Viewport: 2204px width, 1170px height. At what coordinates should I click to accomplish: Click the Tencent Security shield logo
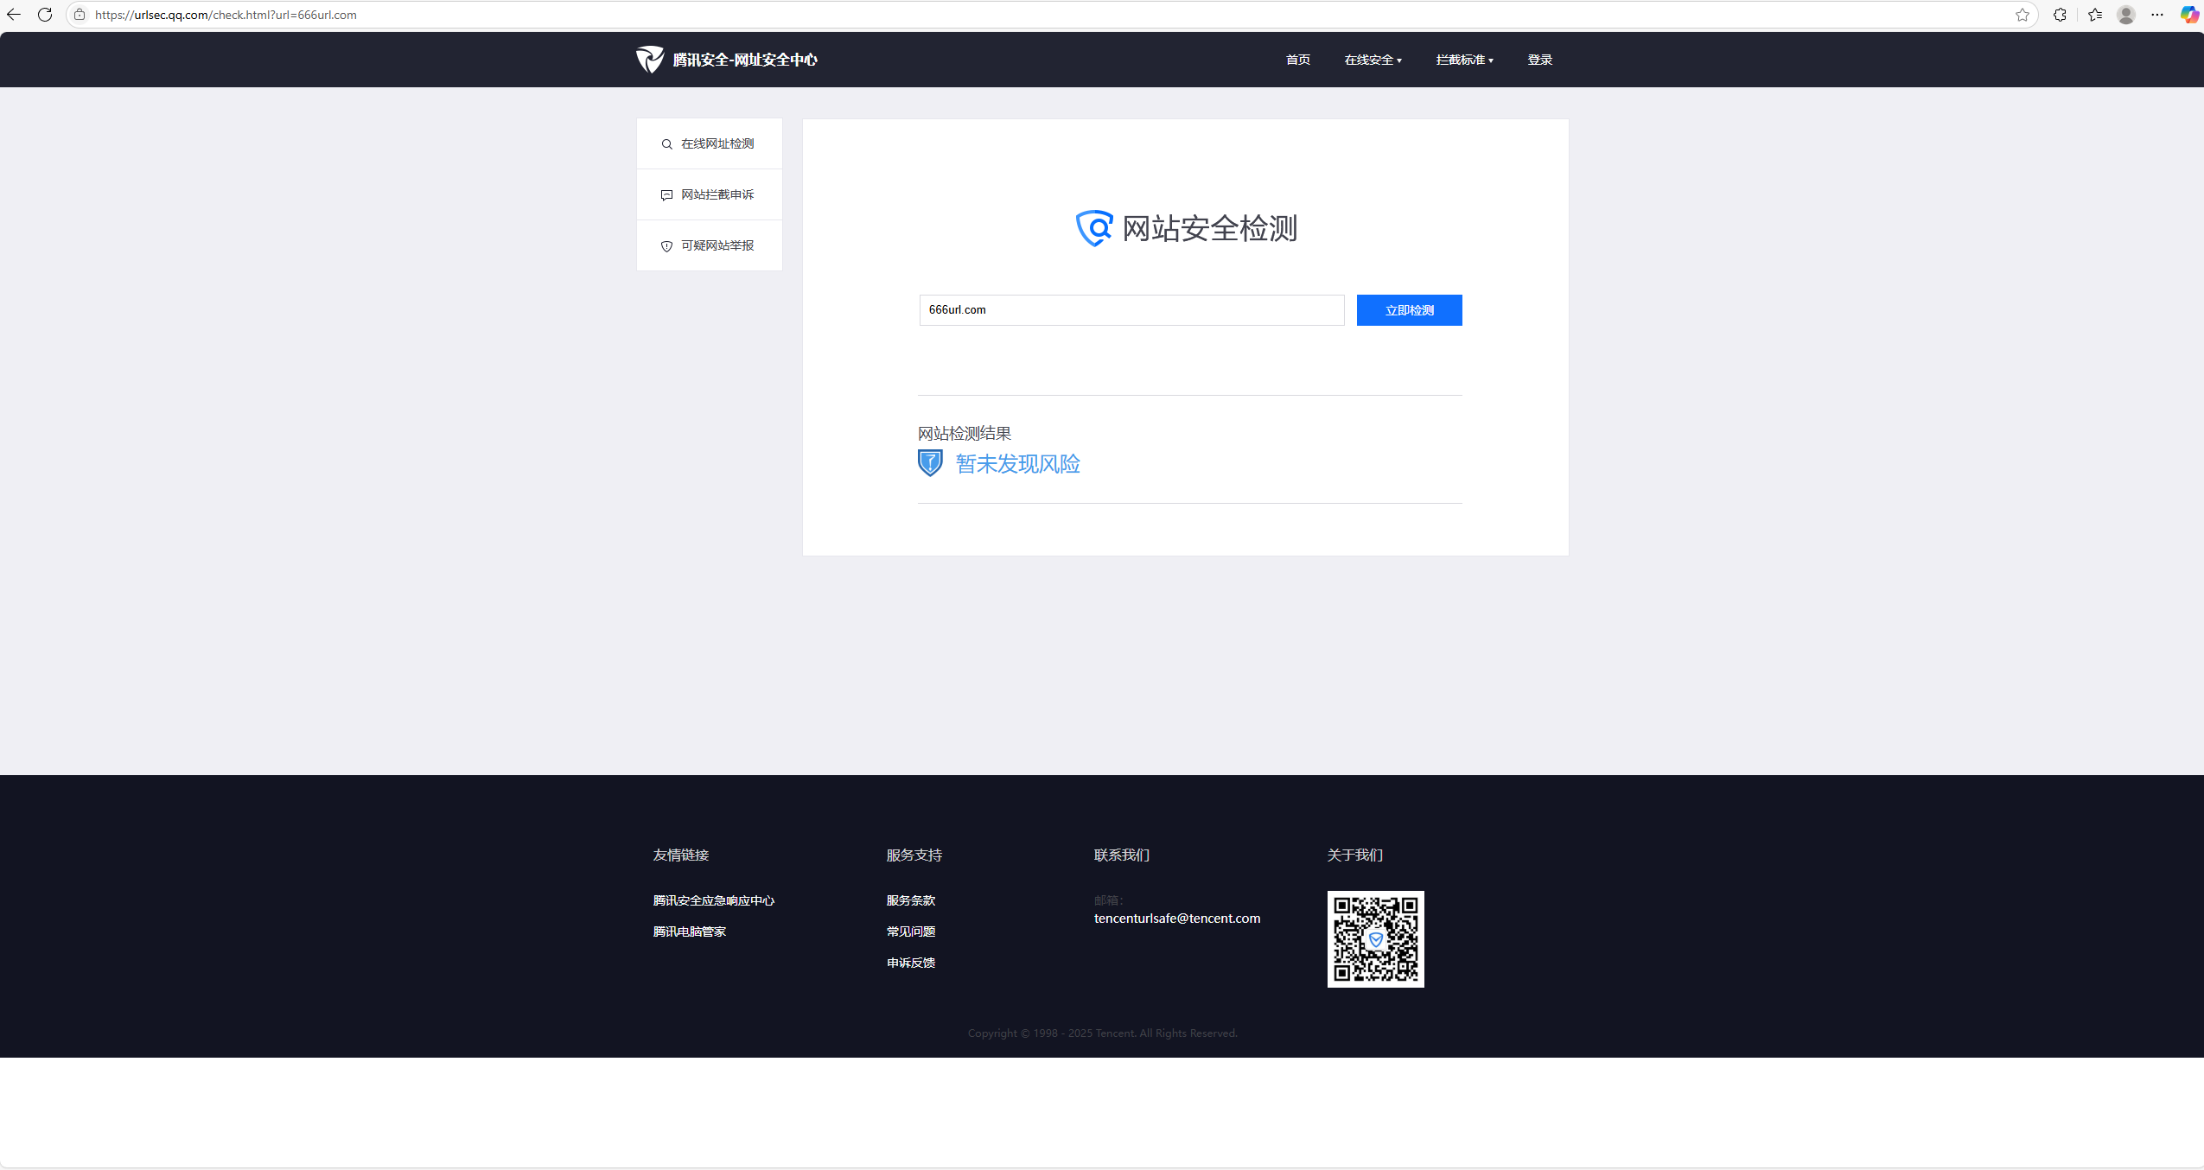[x=649, y=60]
